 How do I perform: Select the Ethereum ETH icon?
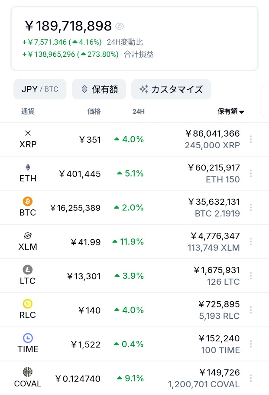(x=28, y=167)
